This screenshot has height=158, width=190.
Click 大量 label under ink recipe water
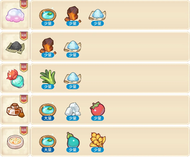(x=48, y=118)
